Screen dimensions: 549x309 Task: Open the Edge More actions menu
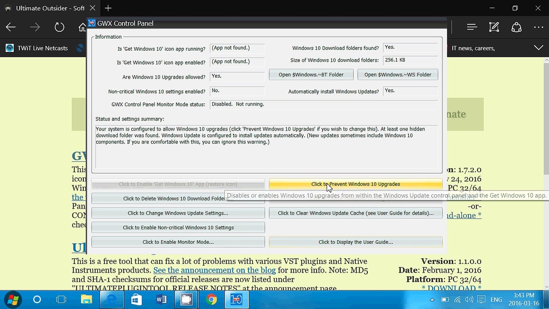[539, 27]
